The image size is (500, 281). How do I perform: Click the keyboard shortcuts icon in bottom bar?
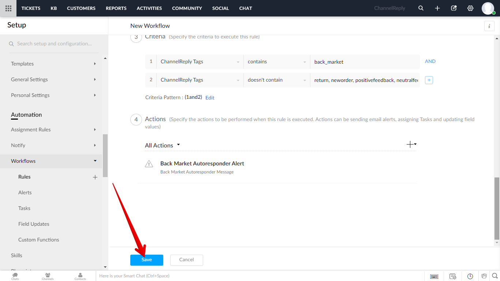(434, 276)
